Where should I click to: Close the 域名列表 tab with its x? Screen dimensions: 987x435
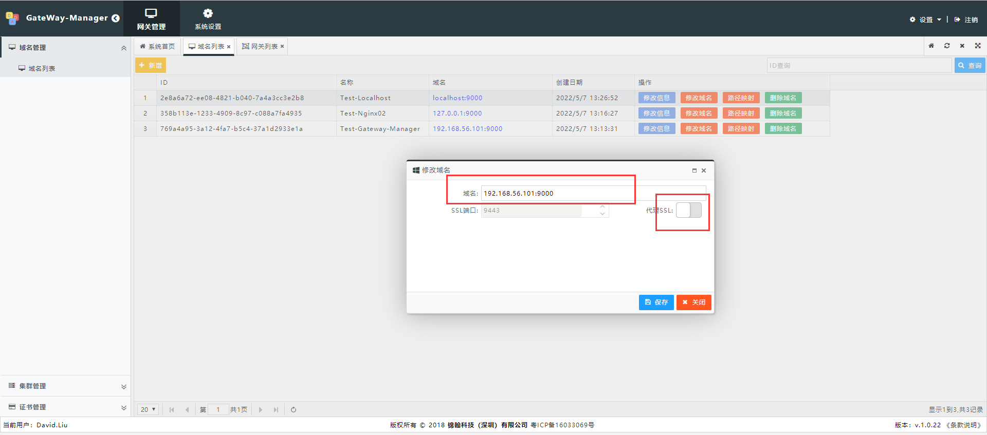point(229,47)
